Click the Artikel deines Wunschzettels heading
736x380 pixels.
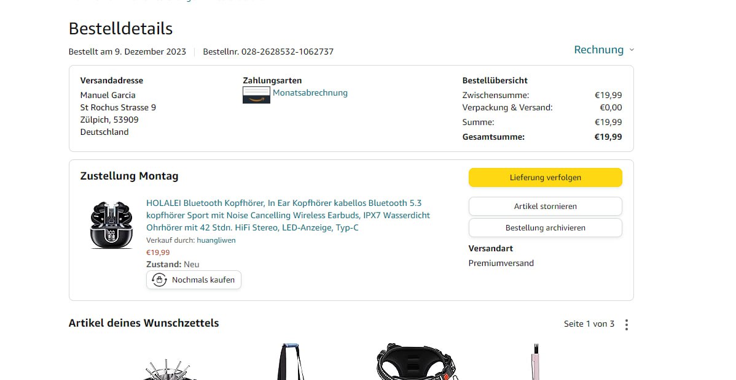(144, 323)
